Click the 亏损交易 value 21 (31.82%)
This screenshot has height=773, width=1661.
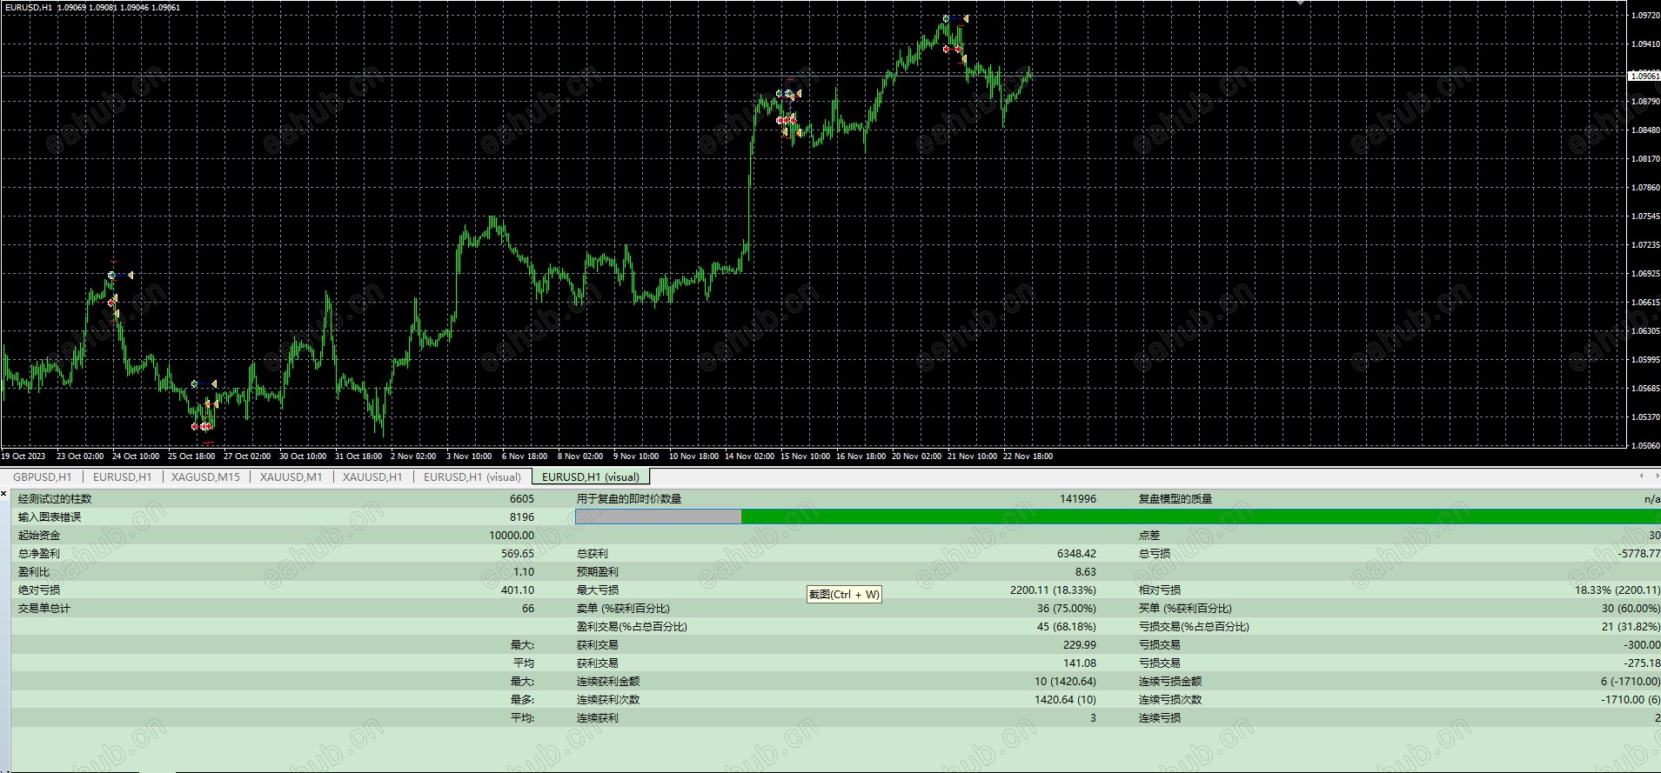click(x=1631, y=627)
